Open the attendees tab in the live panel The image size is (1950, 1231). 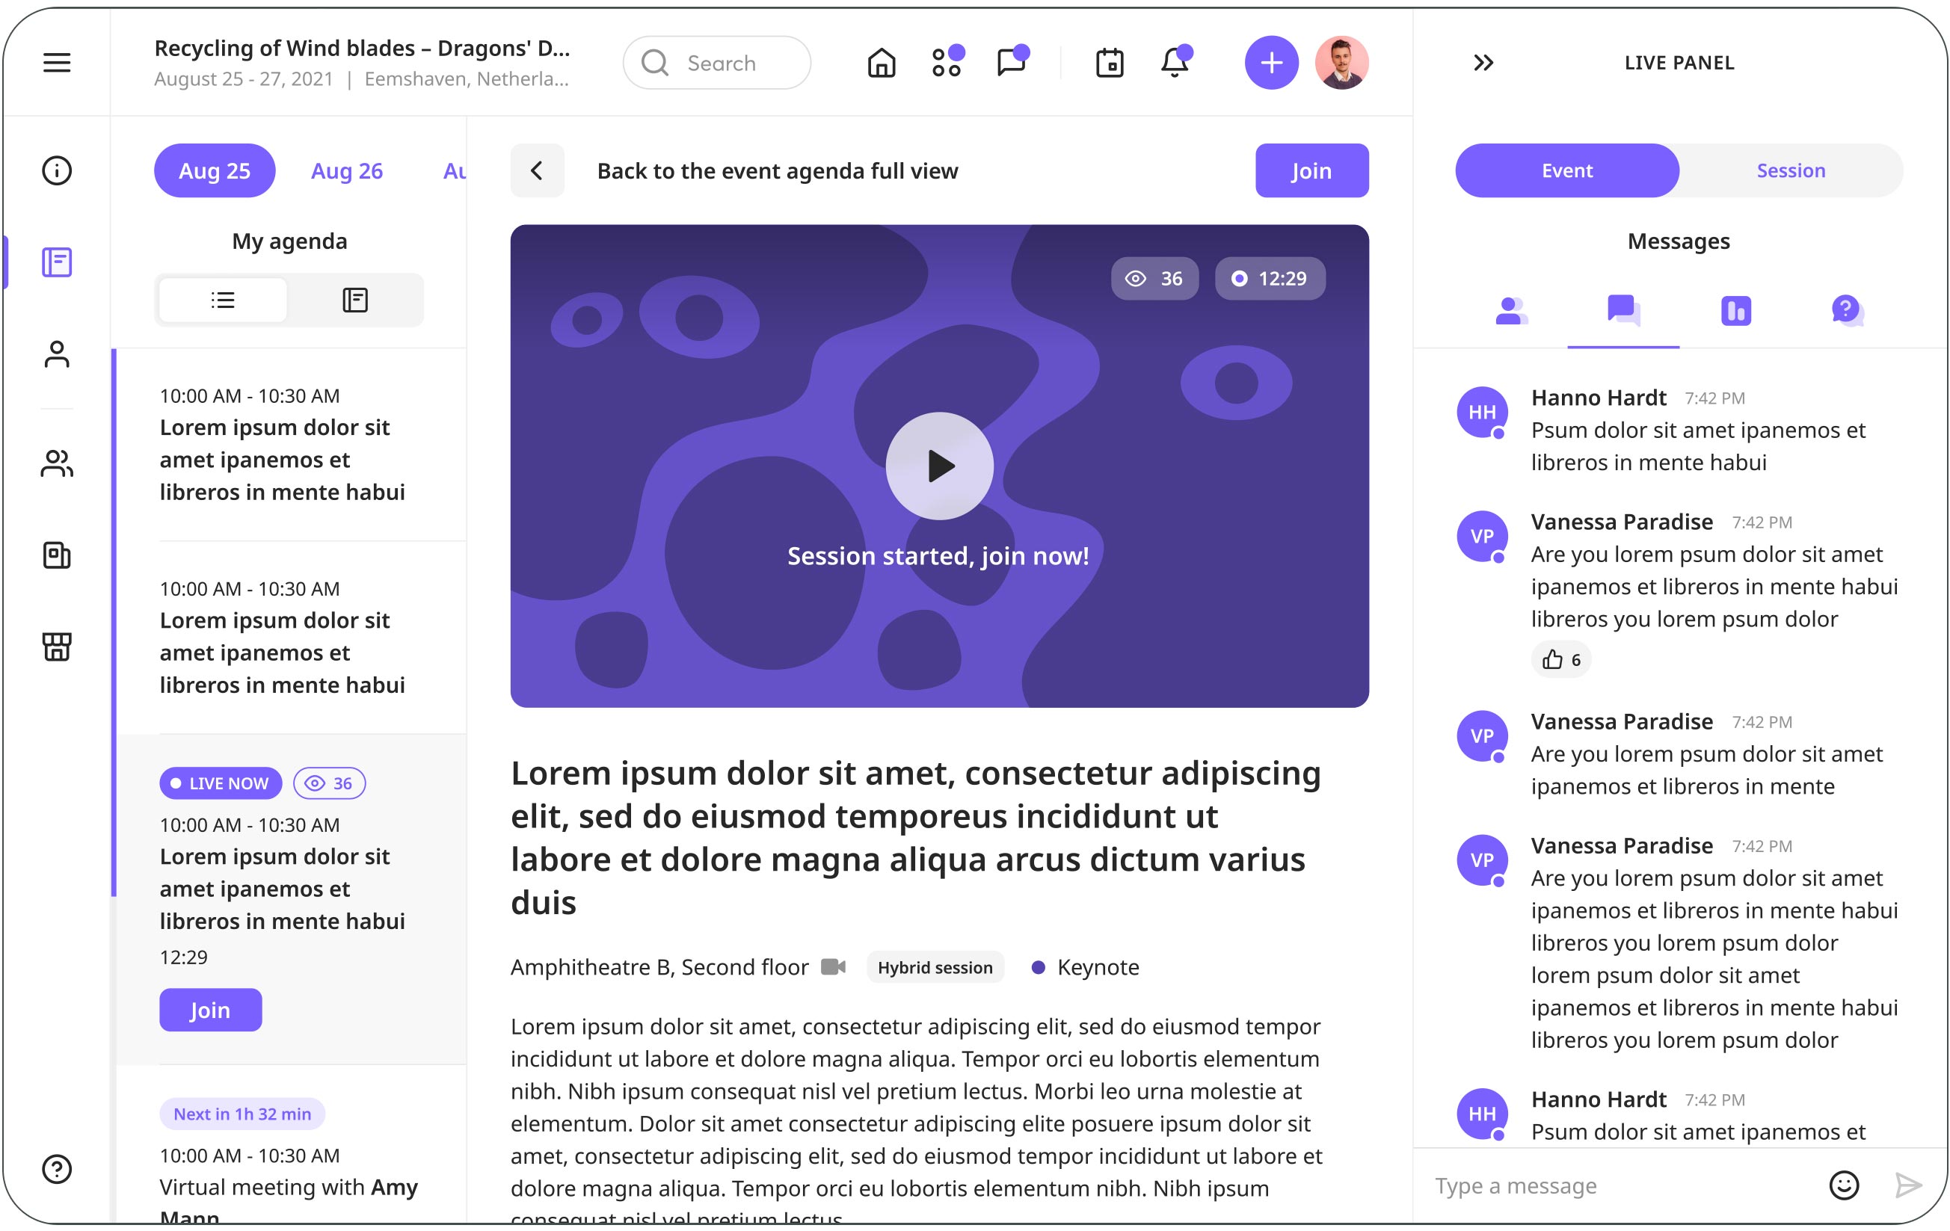[x=1510, y=311]
